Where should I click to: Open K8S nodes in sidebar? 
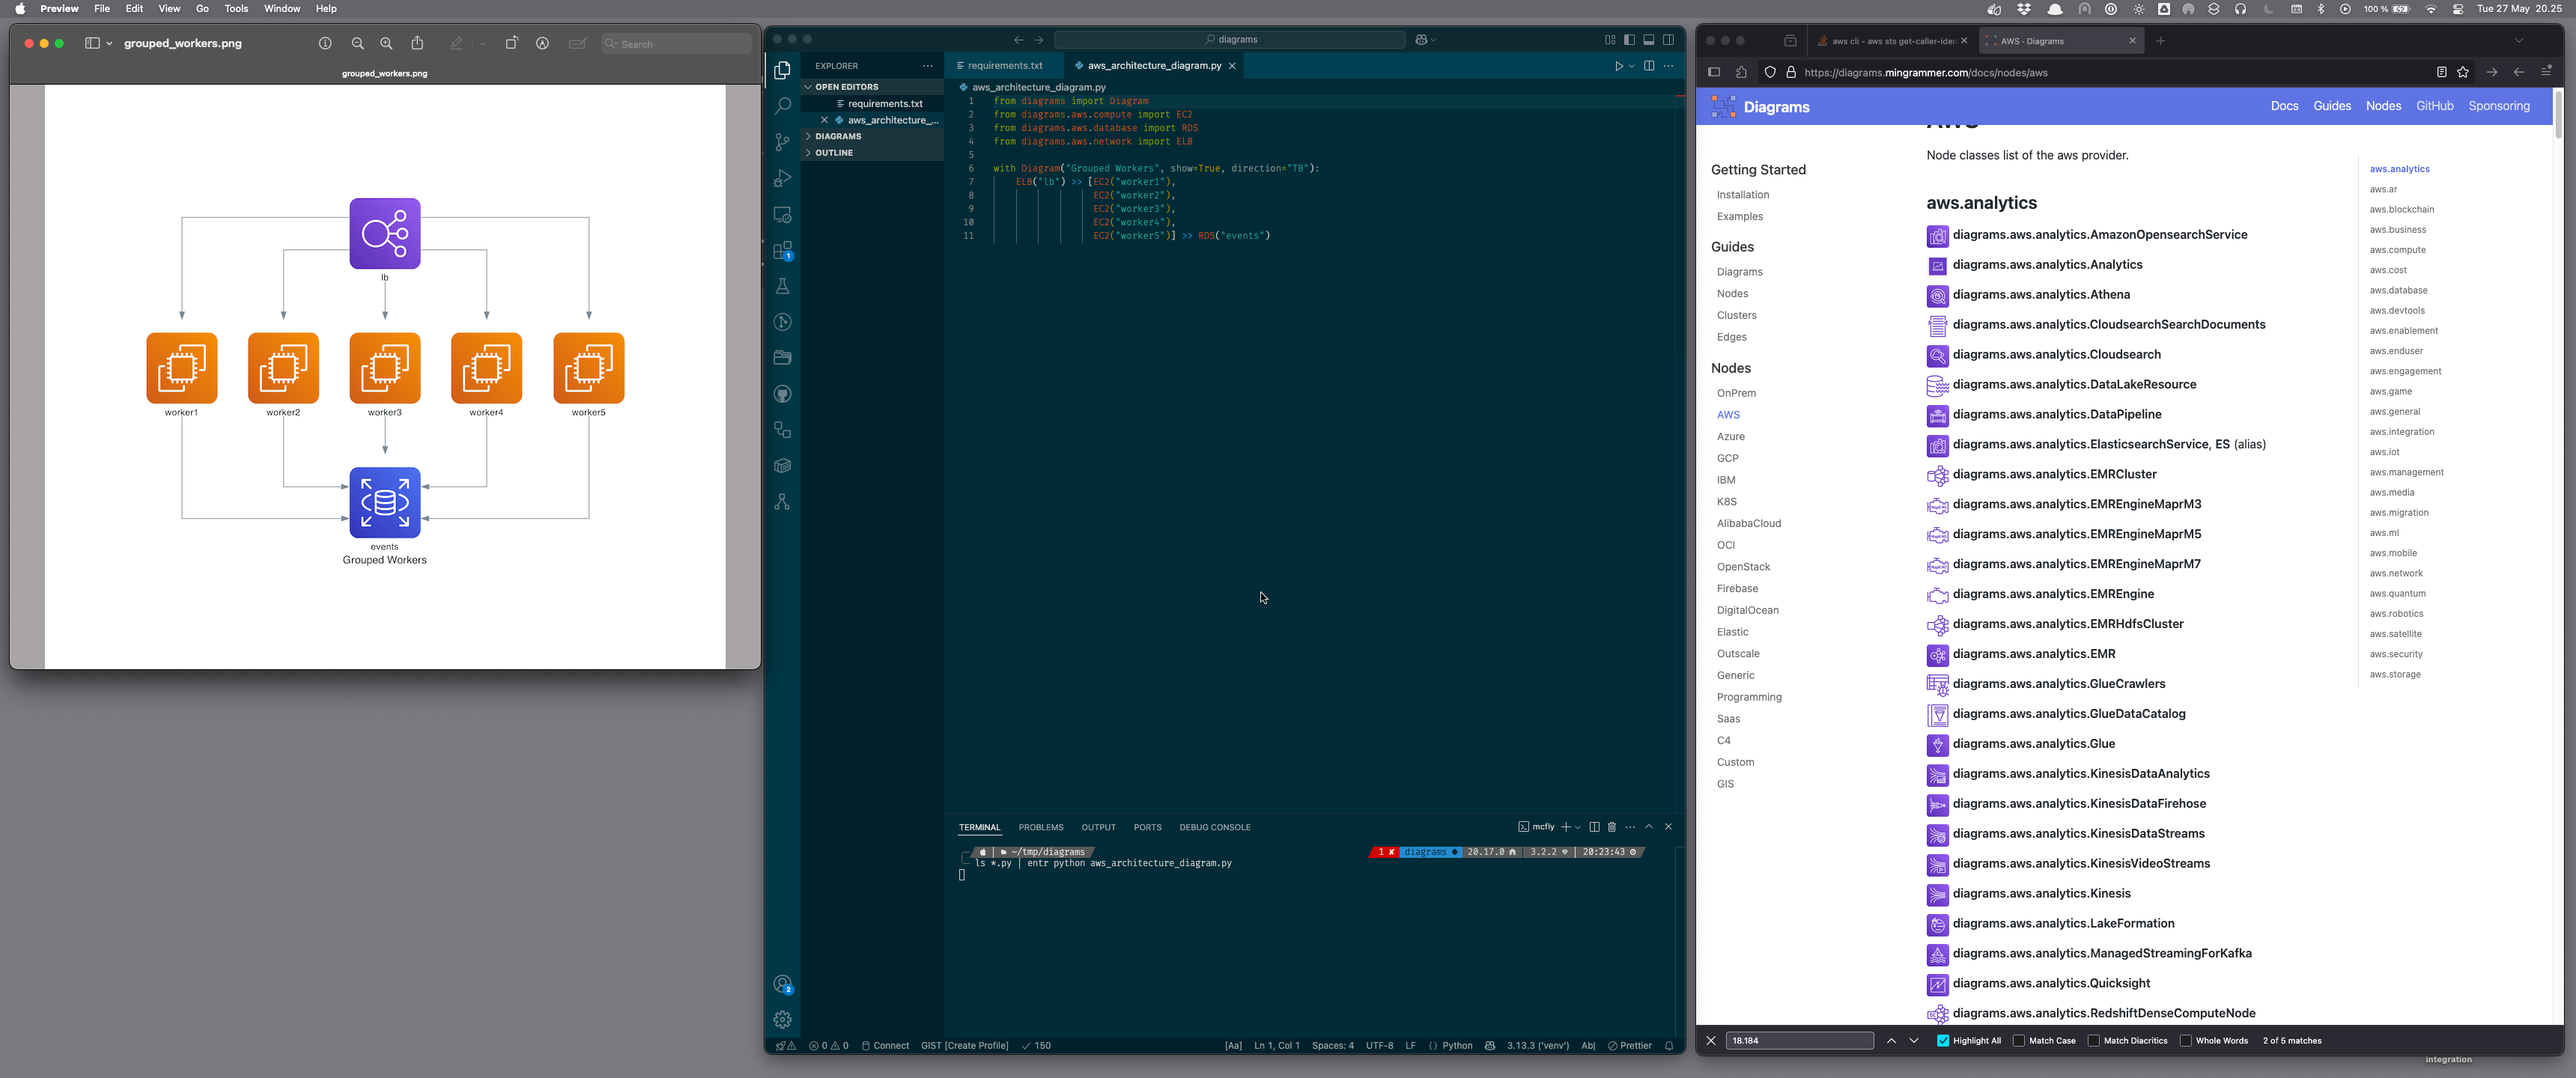[1726, 502]
